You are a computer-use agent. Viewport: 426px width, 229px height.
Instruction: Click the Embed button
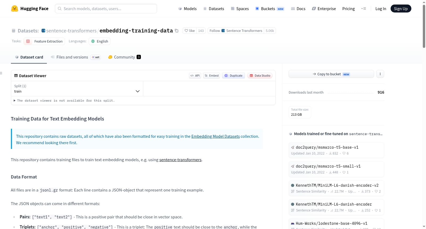(212, 76)
